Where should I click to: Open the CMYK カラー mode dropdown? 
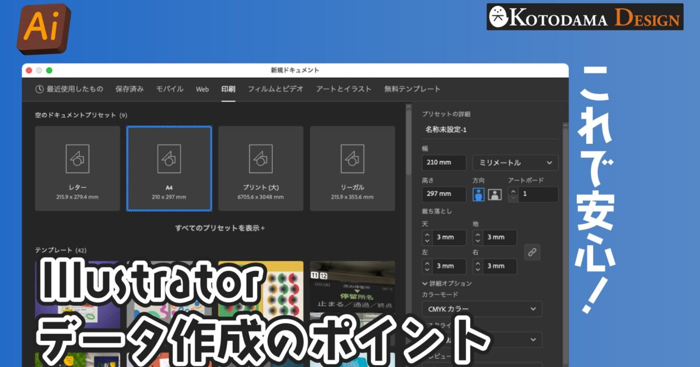point(481,309)
